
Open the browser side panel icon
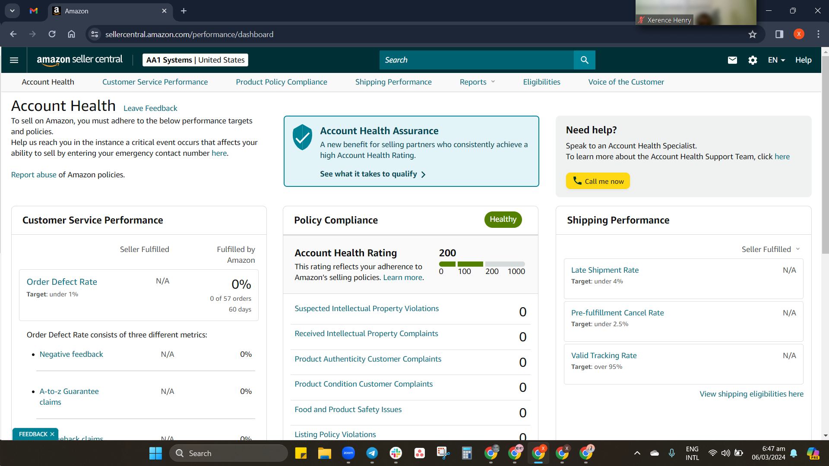[x=779, y=35]
